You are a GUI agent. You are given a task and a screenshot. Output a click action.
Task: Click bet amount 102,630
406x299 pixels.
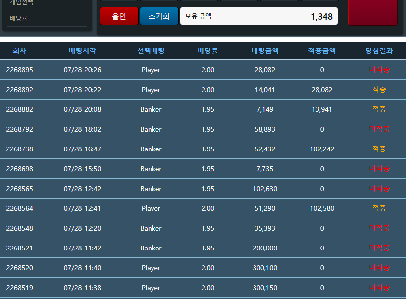[265, 189]
